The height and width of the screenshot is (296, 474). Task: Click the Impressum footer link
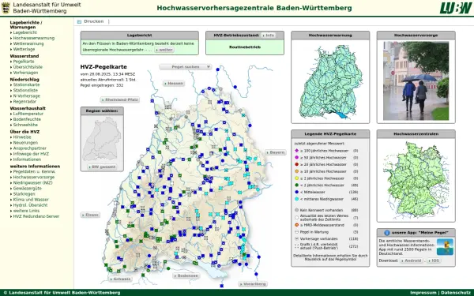(x=423, y=293)
